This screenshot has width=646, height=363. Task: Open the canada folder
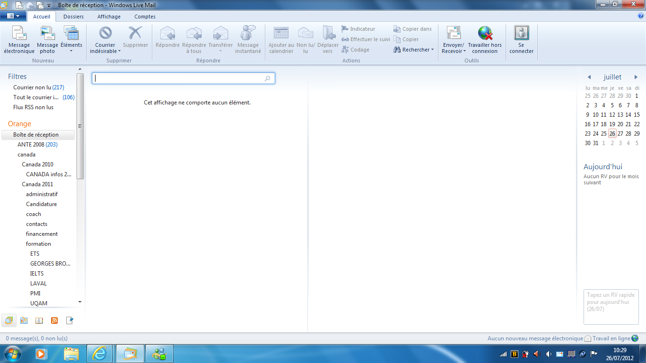point(26,155)
